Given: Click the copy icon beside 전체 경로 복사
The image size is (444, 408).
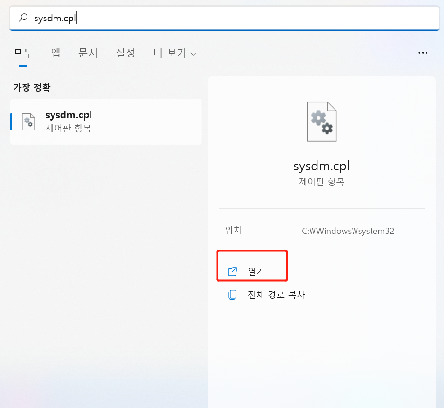Looking at the screenshot, I should coord(232,294).
